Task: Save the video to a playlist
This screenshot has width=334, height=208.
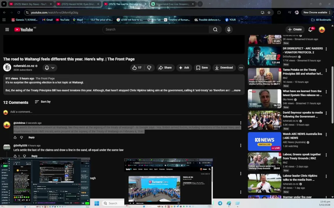Action: click(202, 68)
